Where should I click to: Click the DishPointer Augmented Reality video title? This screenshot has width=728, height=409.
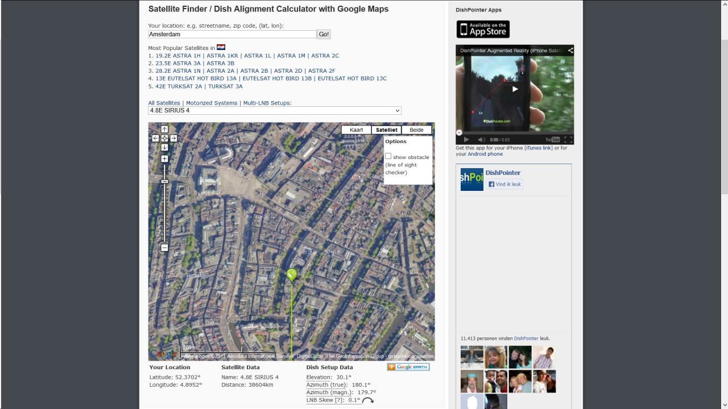(x=511, y=51)
